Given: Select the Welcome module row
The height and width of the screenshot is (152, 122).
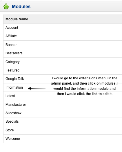Looking at the screenshot, I should [x=63, y=139].
